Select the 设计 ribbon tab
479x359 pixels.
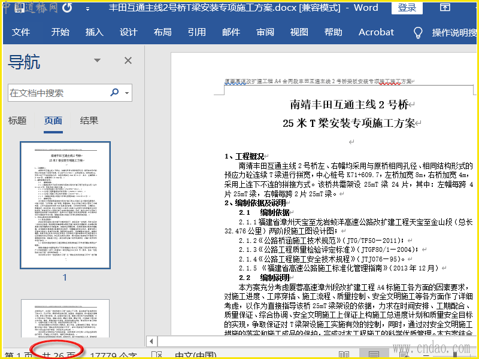(x=129, y=32)
